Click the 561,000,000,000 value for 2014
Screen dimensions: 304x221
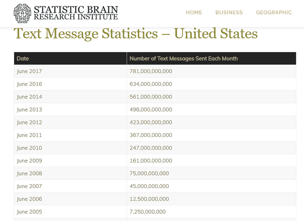[x=151, y=97]
